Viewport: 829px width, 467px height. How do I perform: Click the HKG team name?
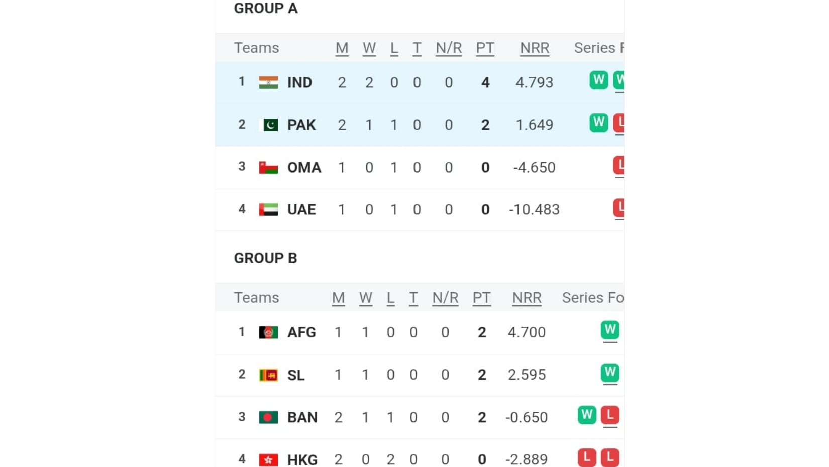click(x=302, y=459)
